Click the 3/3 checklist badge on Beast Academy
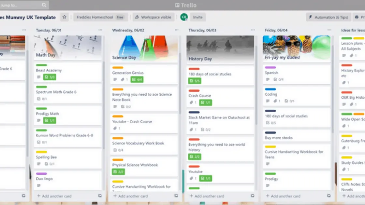This screenshot has height=205, width=365. pos(50,77)
